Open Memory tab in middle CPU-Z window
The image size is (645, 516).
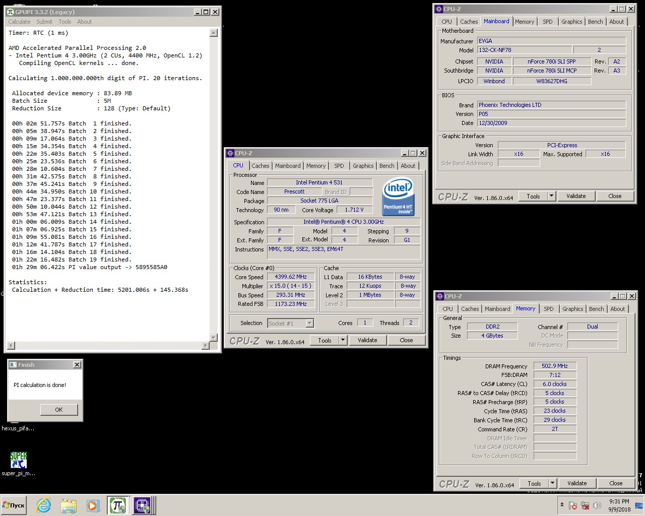[x=316, y=166]
